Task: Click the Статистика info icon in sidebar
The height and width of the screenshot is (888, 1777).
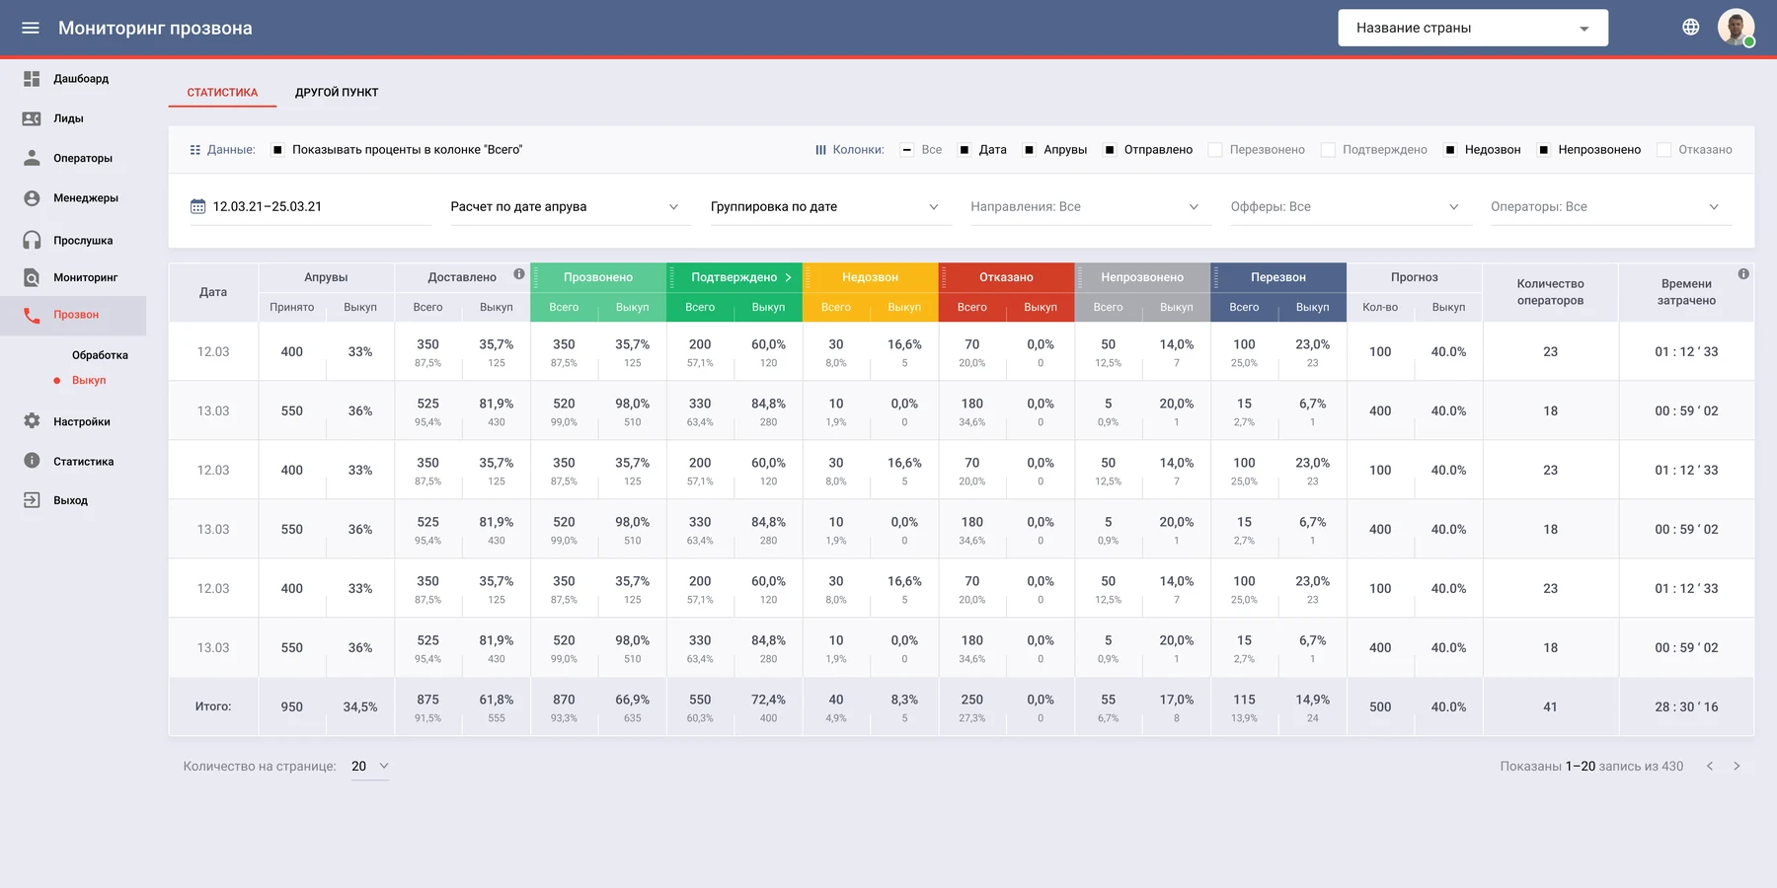Action: point(32,461)
